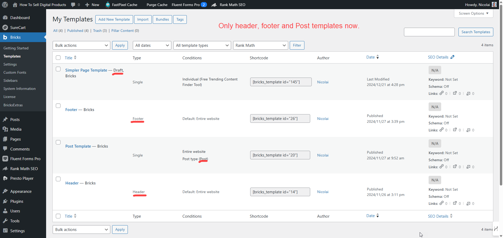Viewport: 503px width, 238px height.
Task: Click the Dashboard sidebar icon
Action: click(5, 18)
